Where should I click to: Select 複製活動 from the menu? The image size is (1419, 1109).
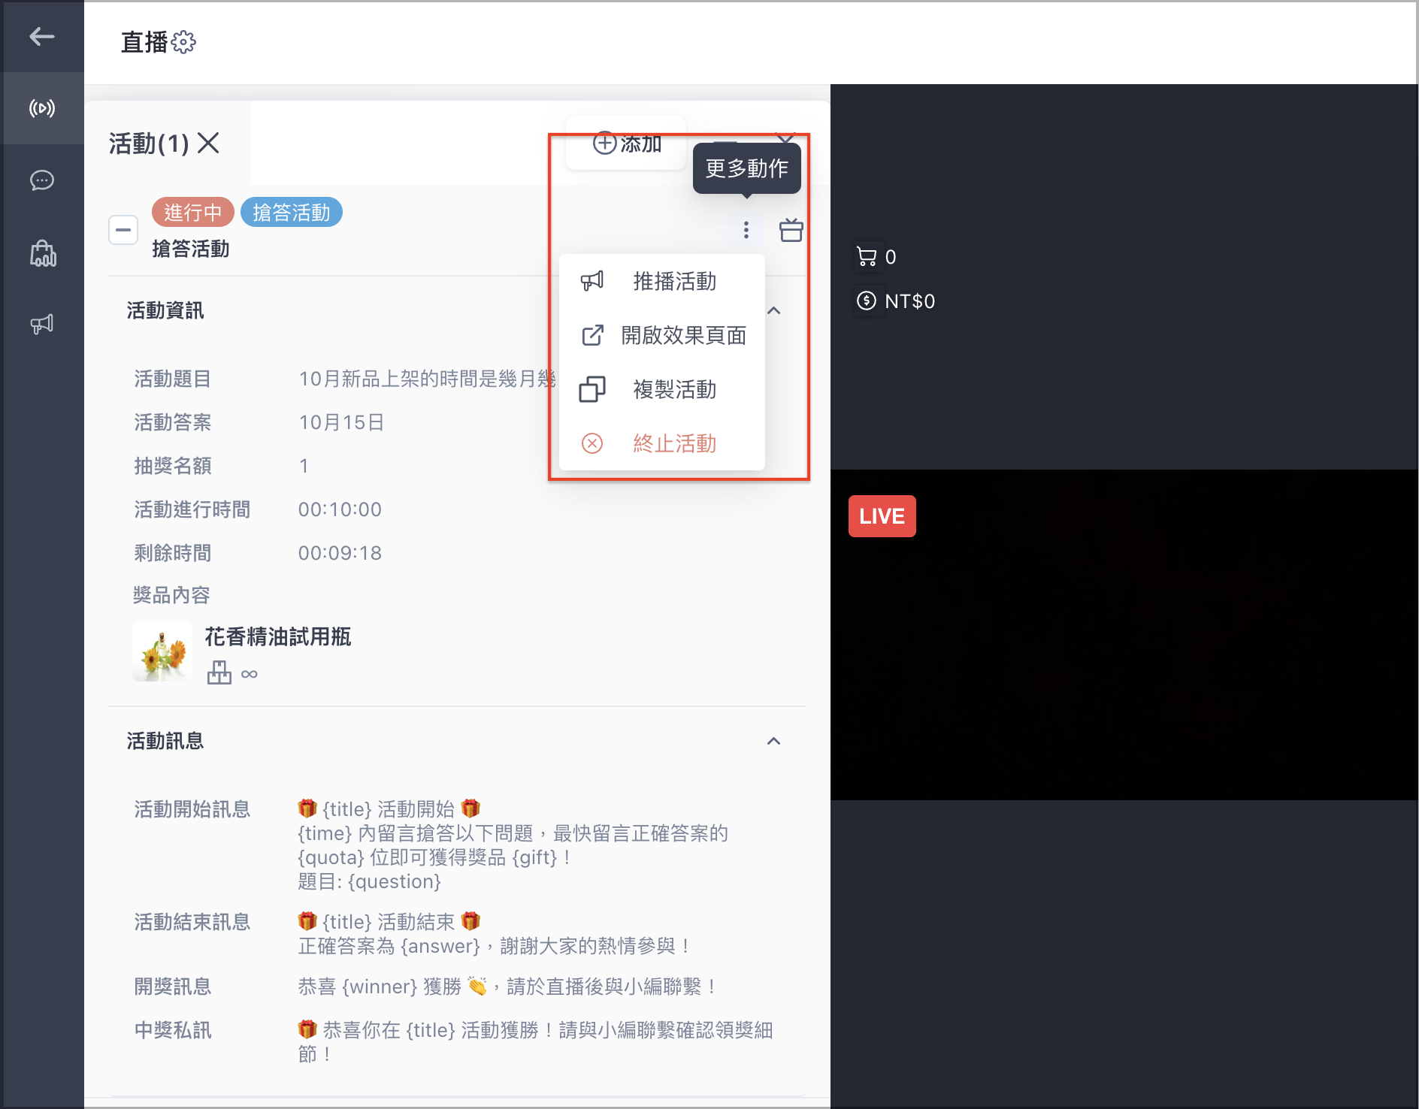tap(661, 389)
